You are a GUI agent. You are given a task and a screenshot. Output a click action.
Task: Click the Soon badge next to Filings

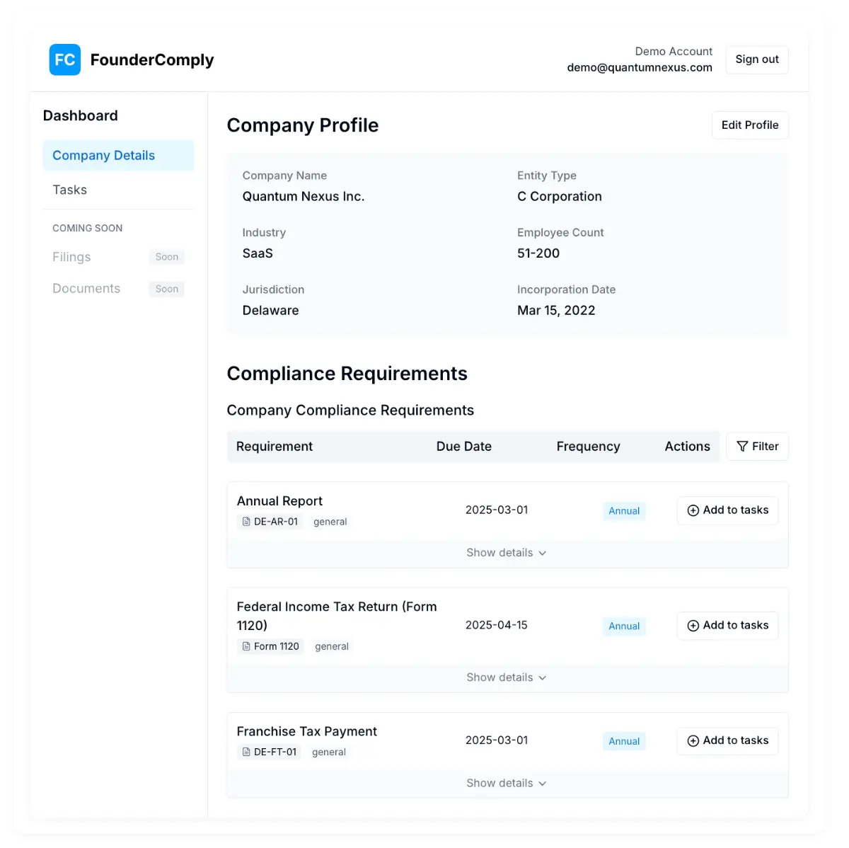166,256
